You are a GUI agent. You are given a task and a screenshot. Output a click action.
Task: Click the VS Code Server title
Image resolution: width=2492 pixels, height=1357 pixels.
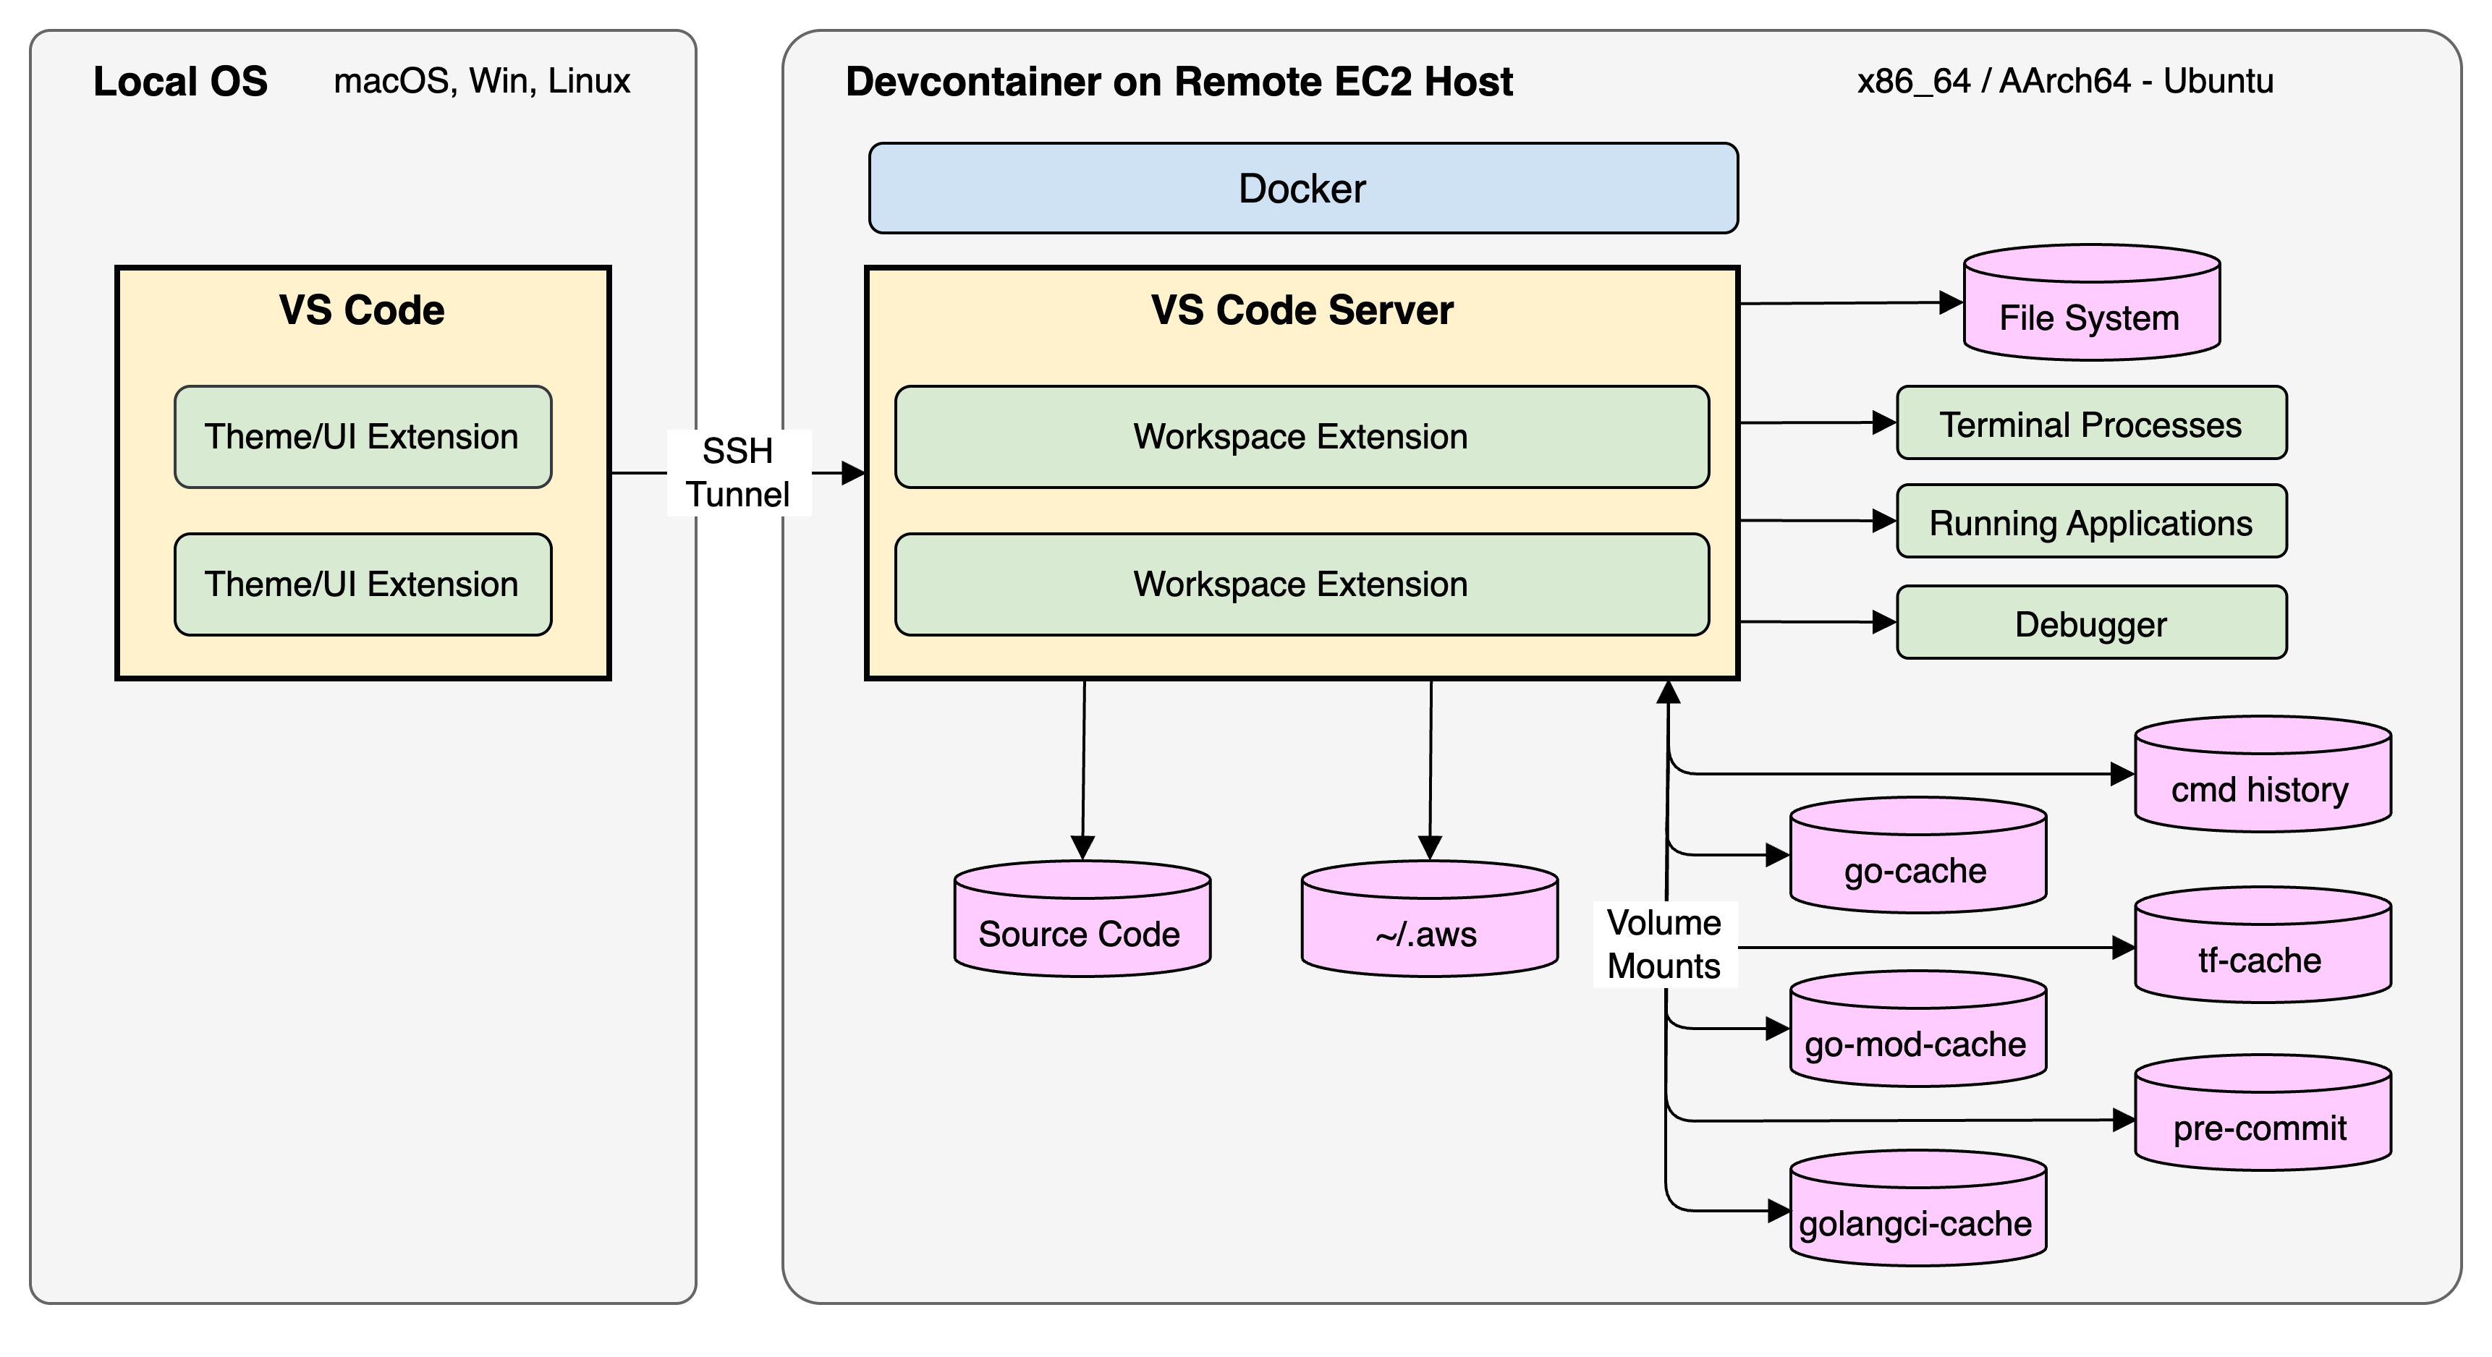coord(1302,310)
